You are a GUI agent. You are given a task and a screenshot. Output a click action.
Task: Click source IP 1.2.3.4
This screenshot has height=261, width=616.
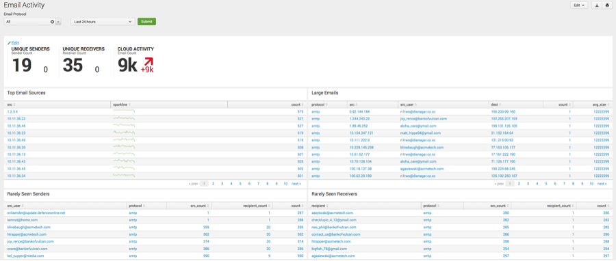click(x=13, y=111)
